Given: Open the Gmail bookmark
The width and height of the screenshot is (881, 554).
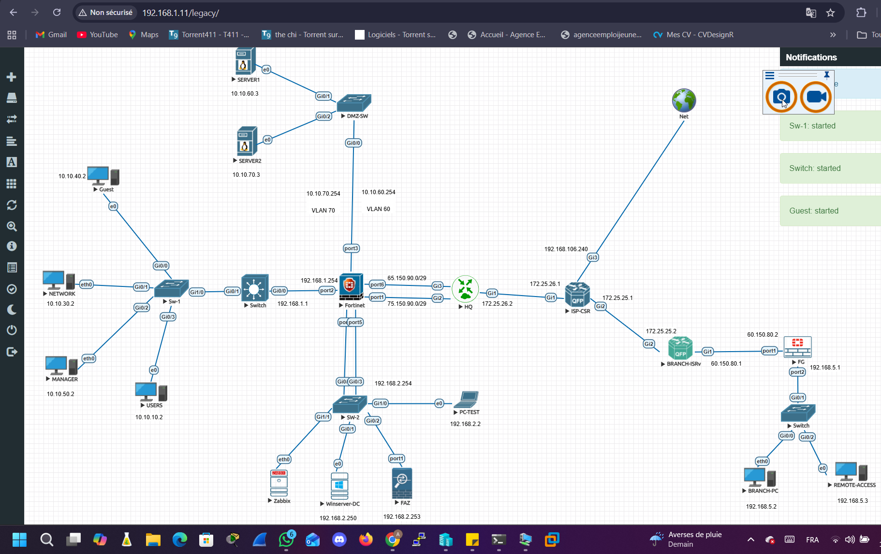Looking at the screenshot, I should pos(51,35).
